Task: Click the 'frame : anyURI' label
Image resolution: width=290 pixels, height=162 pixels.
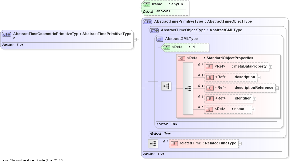Action: coord(168,4)
